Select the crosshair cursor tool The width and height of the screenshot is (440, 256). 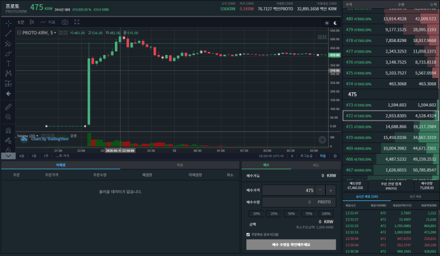point(8,23)
